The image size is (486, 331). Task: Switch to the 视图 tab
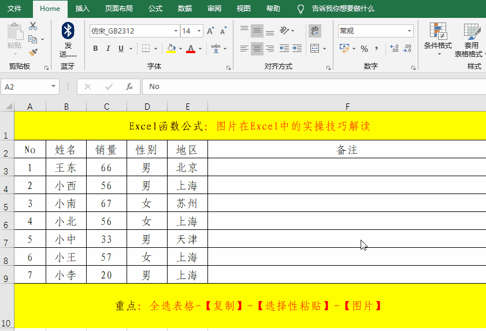[244, 9]
